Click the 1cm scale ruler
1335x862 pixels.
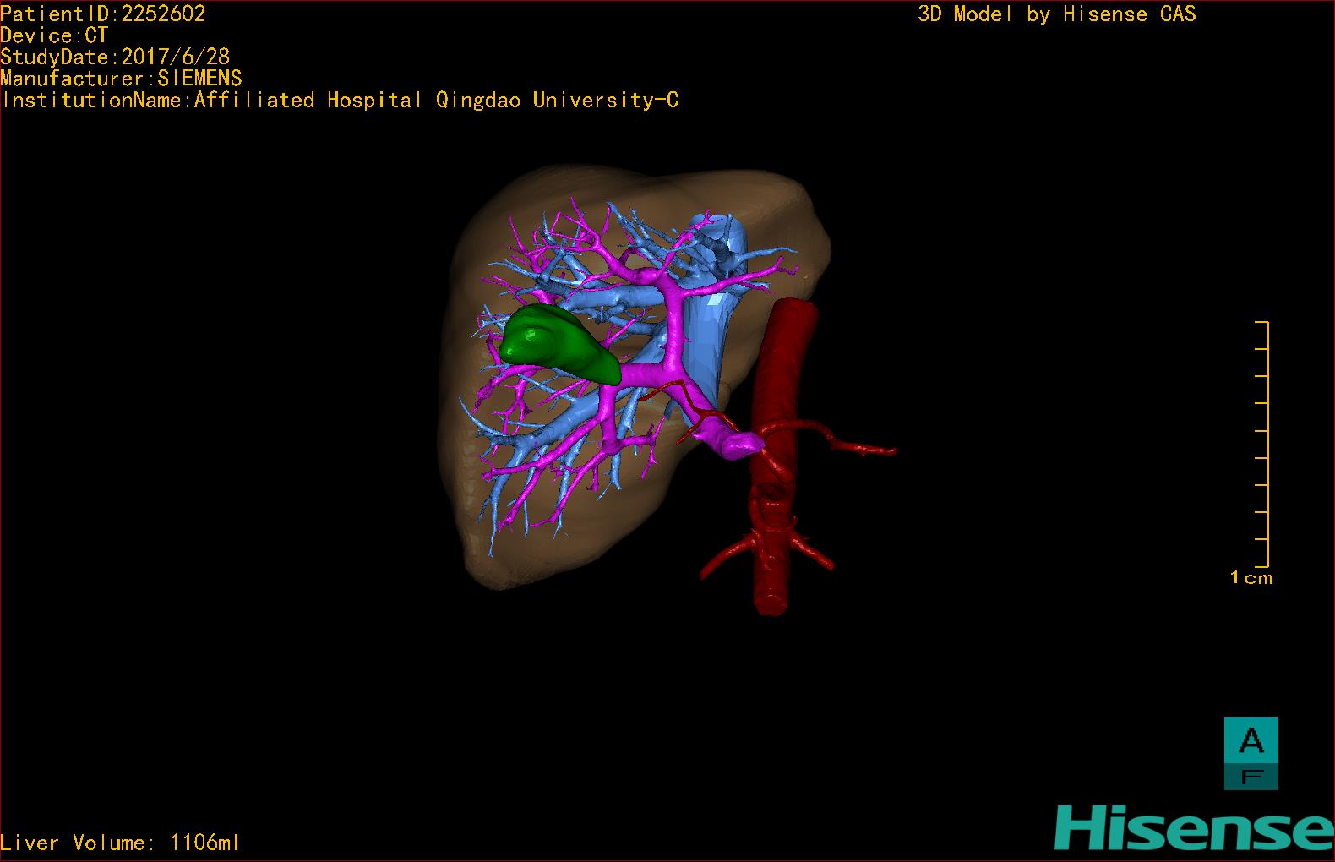tap(1262, 444)
